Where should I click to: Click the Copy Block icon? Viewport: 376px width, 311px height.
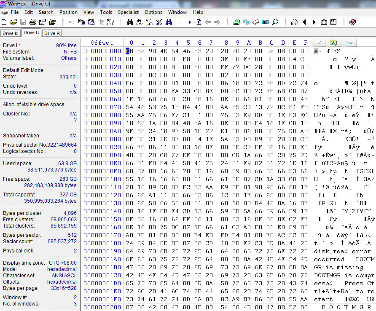coord(81,22)
